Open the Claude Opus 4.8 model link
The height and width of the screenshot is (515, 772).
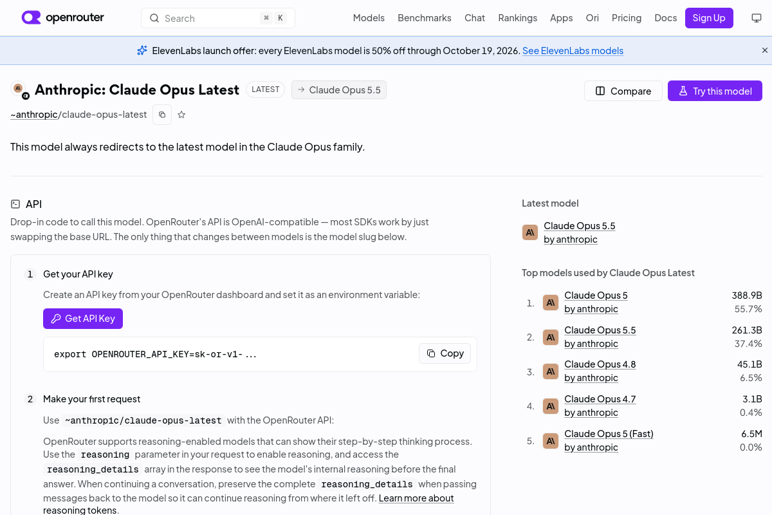[x=600, y=364]
